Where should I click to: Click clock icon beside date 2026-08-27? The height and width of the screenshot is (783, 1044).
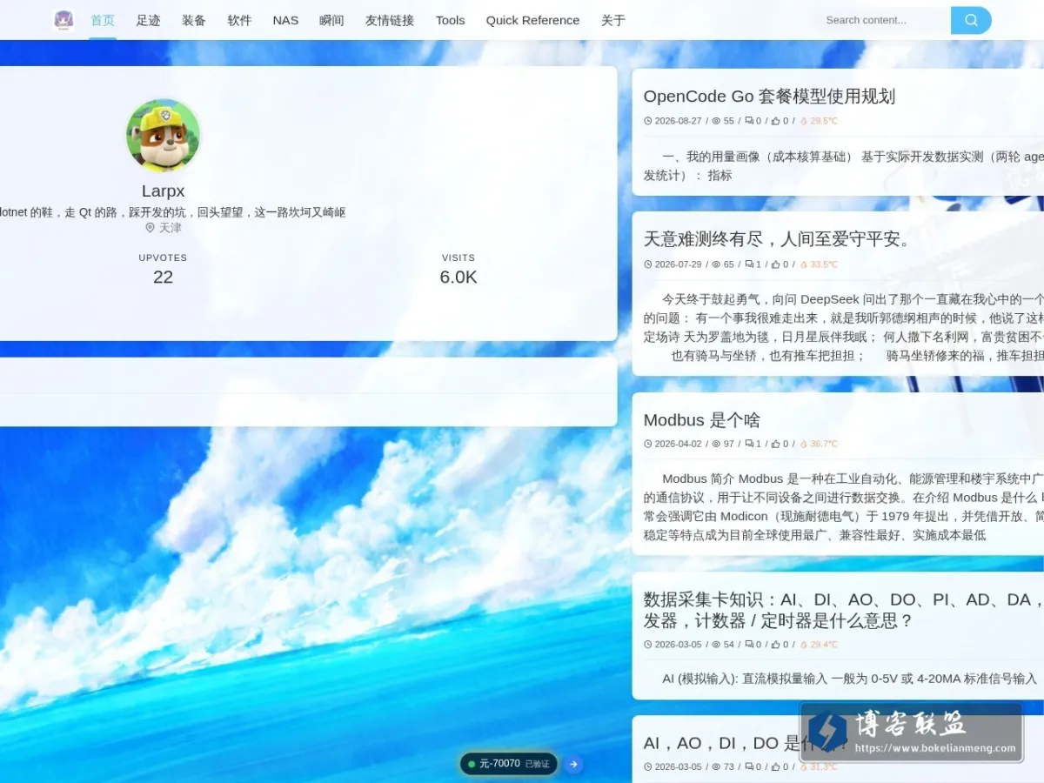648,121
